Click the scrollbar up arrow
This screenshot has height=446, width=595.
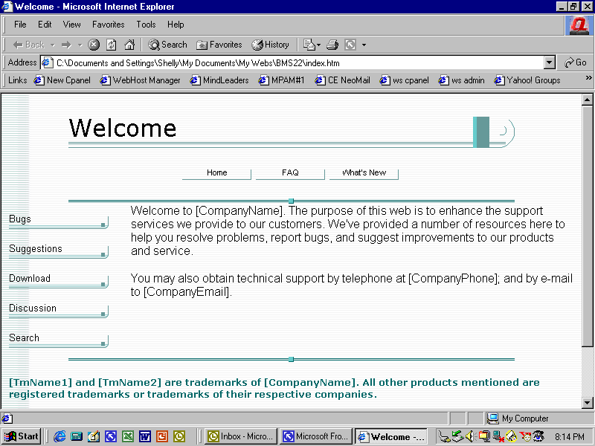pos(587,100)
